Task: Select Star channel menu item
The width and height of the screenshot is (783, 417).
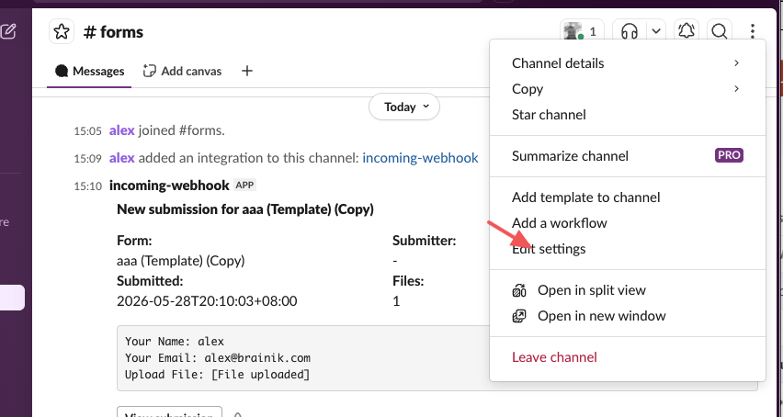Action: pos(627,115)
